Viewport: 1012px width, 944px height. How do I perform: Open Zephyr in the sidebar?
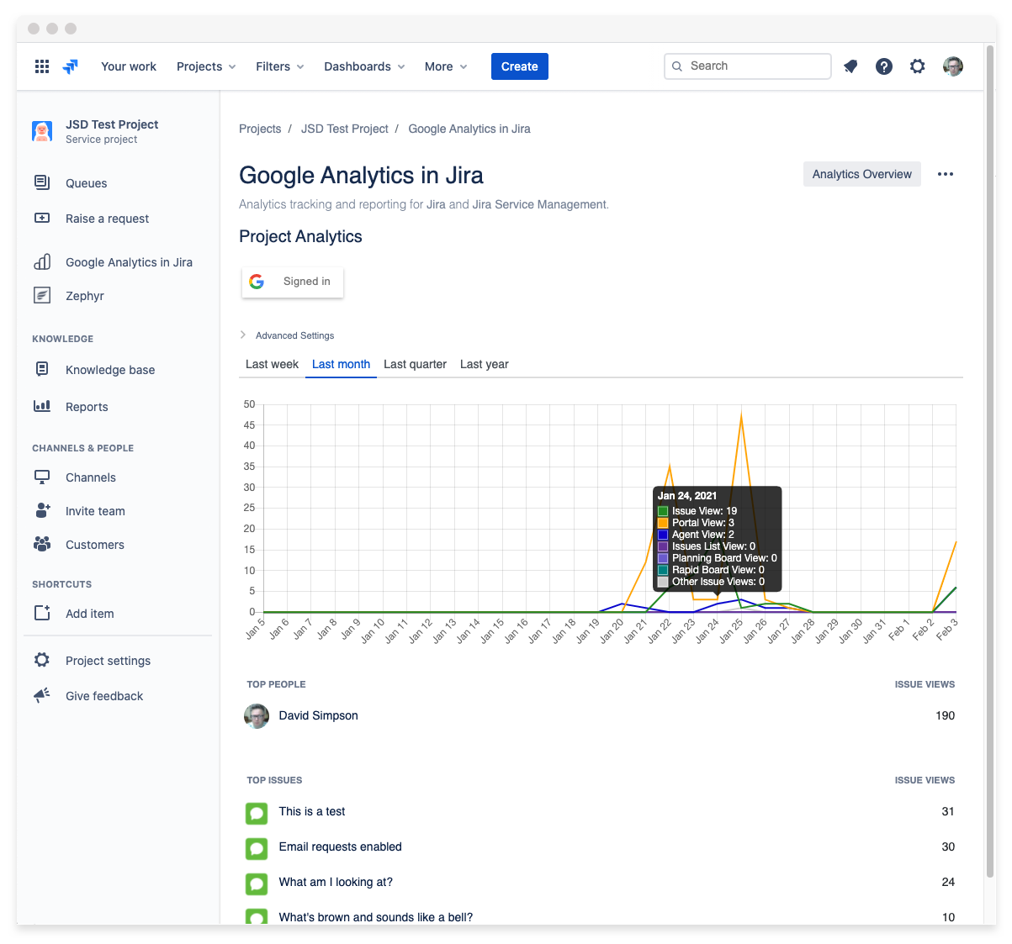coord(84,296)
